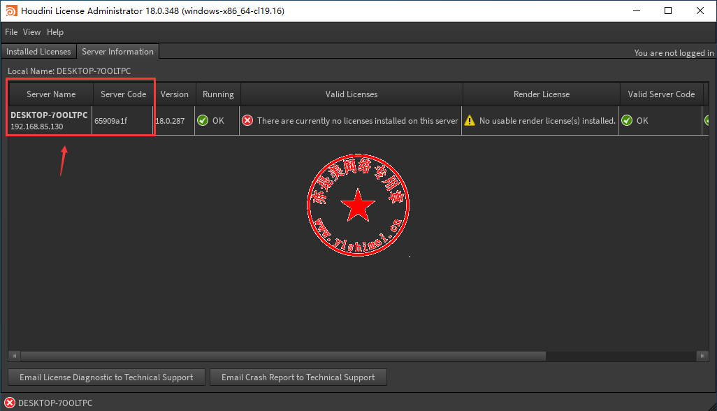The height and width of the screenshot is (411, 717).
Task: Click 'There are currently no licenses installed' message
Action: (358, 121)
